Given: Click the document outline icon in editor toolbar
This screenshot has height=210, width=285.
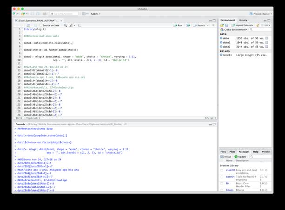Looking at the screenshot, I should tap(213, 25).
